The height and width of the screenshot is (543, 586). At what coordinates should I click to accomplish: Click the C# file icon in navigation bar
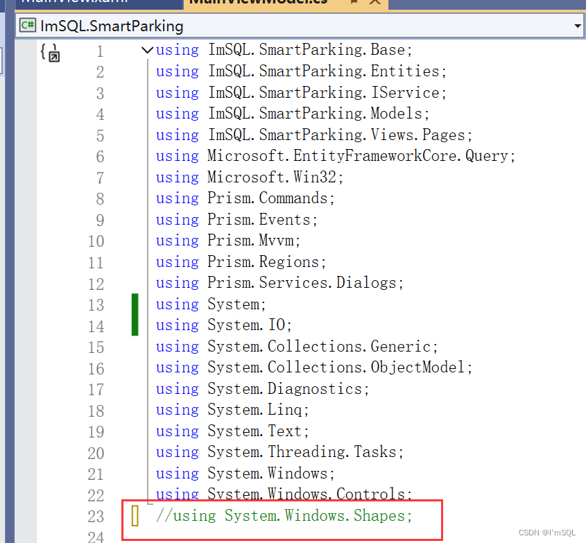click(28, 25)
